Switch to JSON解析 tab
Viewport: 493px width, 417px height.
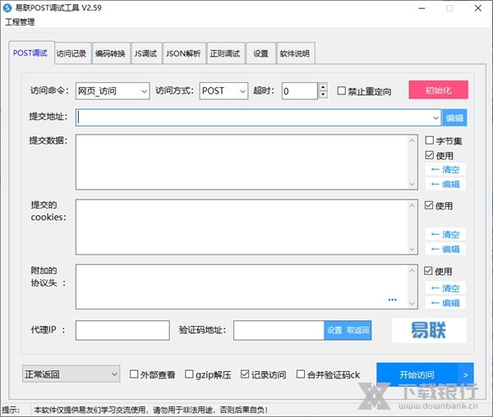(x=183, y=53)
